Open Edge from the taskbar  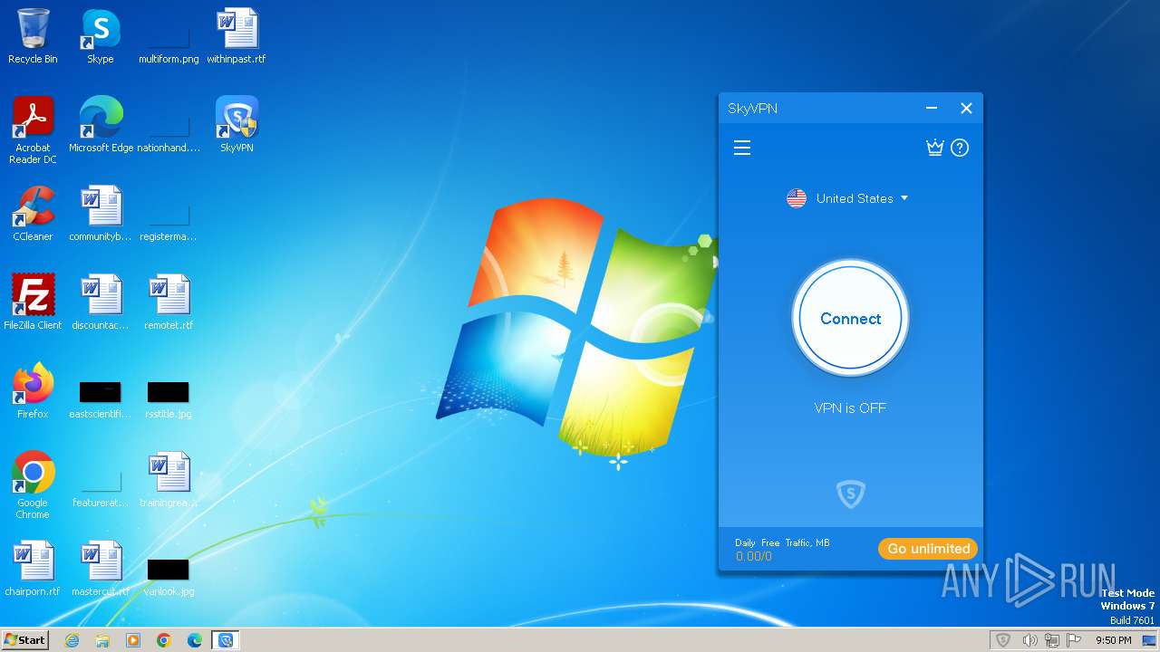point(195,640)
